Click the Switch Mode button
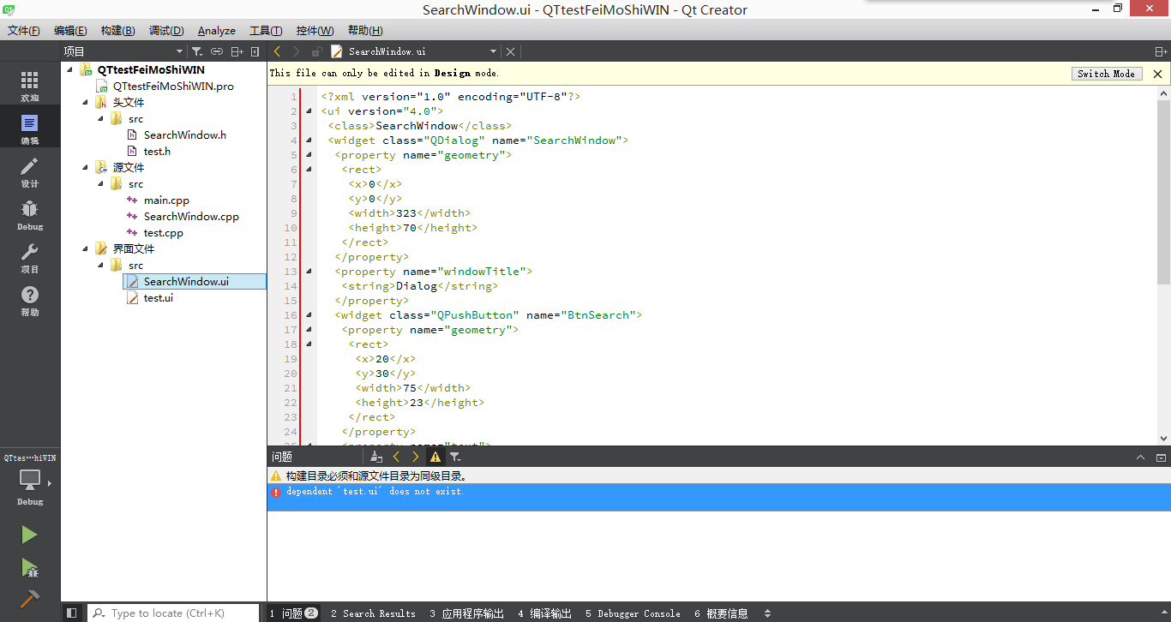The height and width of the screenshot is (622, 1171). coord(1107,74)
